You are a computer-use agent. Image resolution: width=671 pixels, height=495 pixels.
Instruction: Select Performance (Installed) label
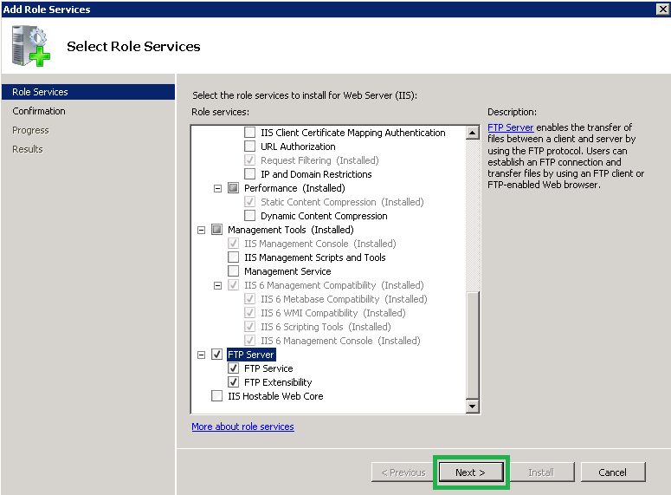pos(294,188)
